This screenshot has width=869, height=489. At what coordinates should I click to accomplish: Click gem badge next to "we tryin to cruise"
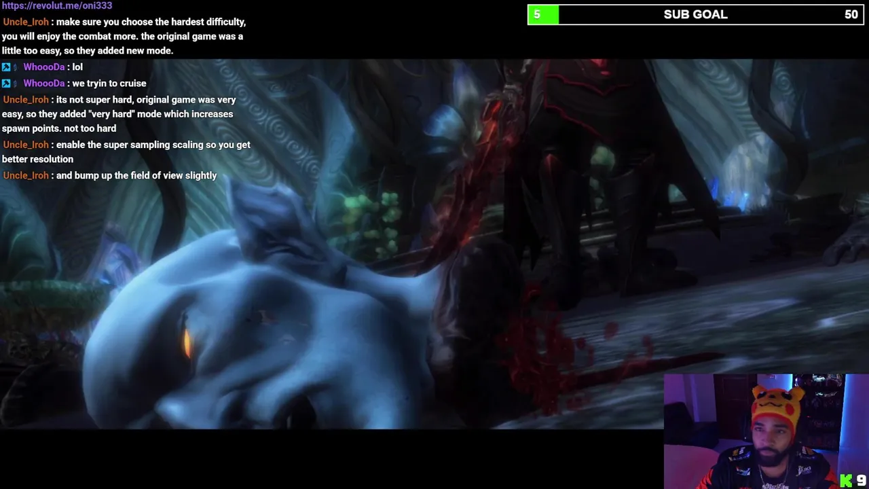click(x=16, y=84)
